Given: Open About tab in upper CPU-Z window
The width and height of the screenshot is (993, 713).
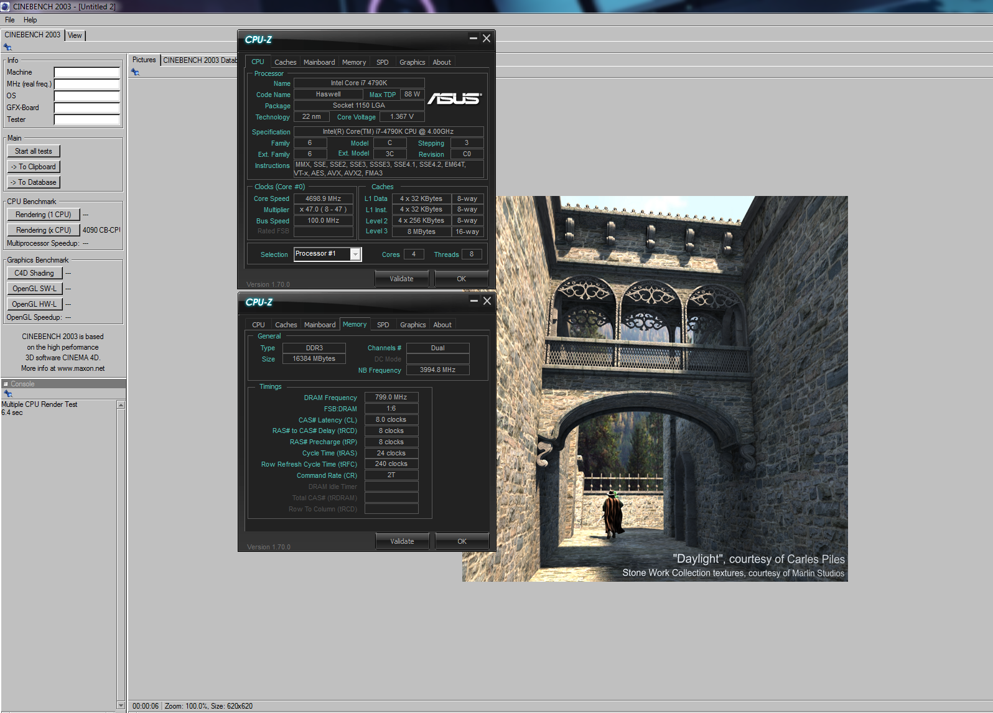Looking at the screenshot, I should (442, 62).
